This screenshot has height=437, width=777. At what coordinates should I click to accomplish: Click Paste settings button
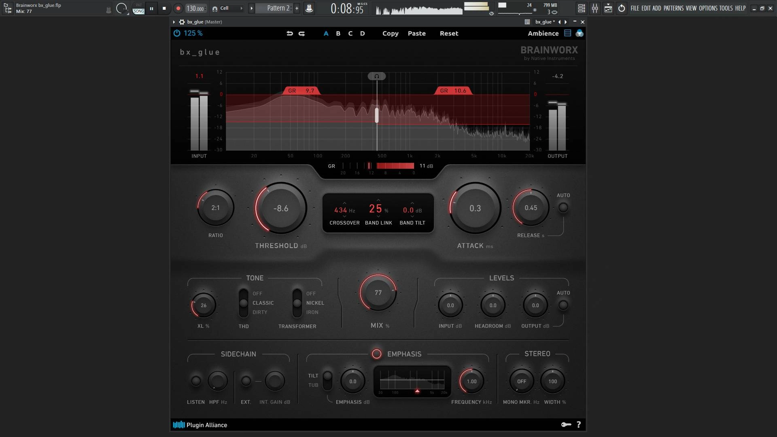[417, 34]
